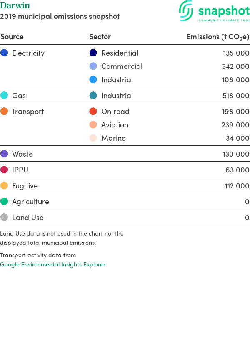Click the crimson IPPU source dot
The width and height of the screenshot is (250, 355).
coord(4,170)
